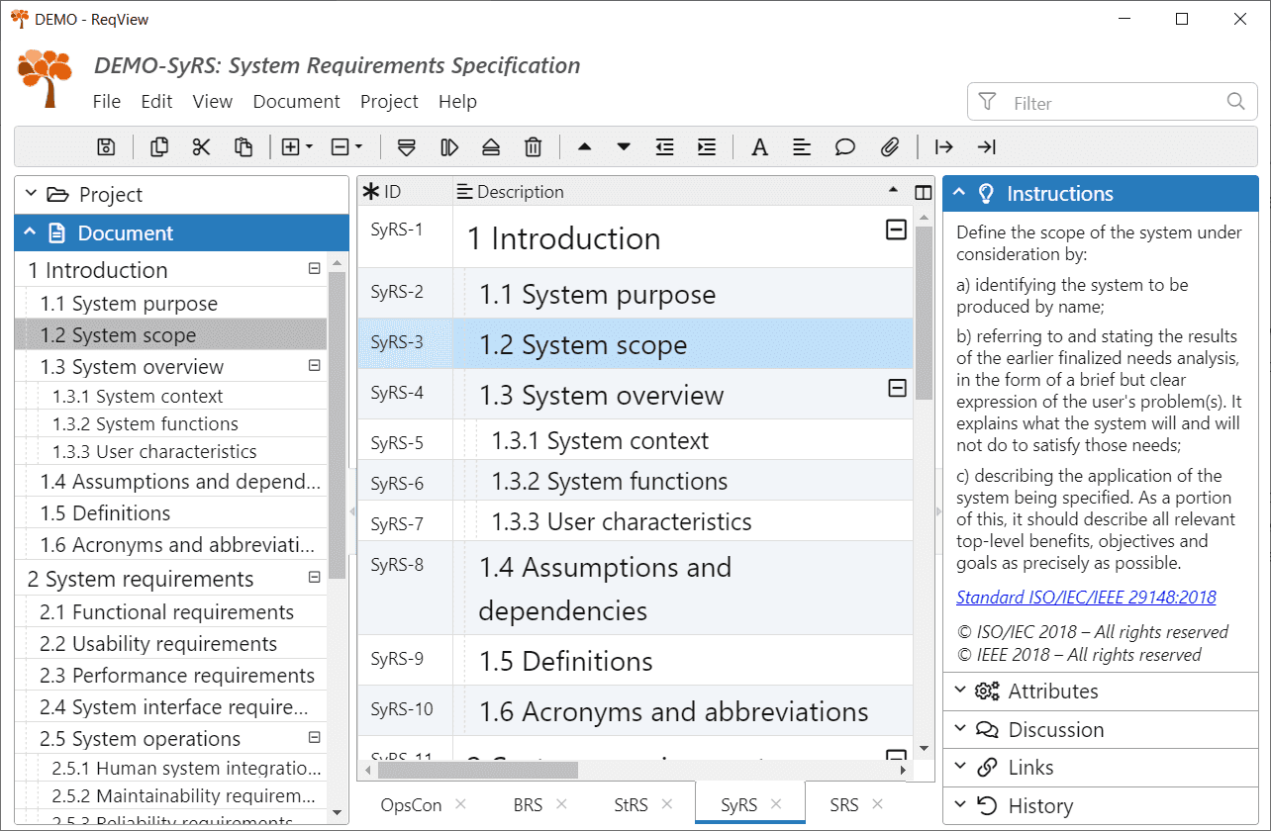Click the comment speech bubble icon

pyautogui.click(x=844, y=147)
